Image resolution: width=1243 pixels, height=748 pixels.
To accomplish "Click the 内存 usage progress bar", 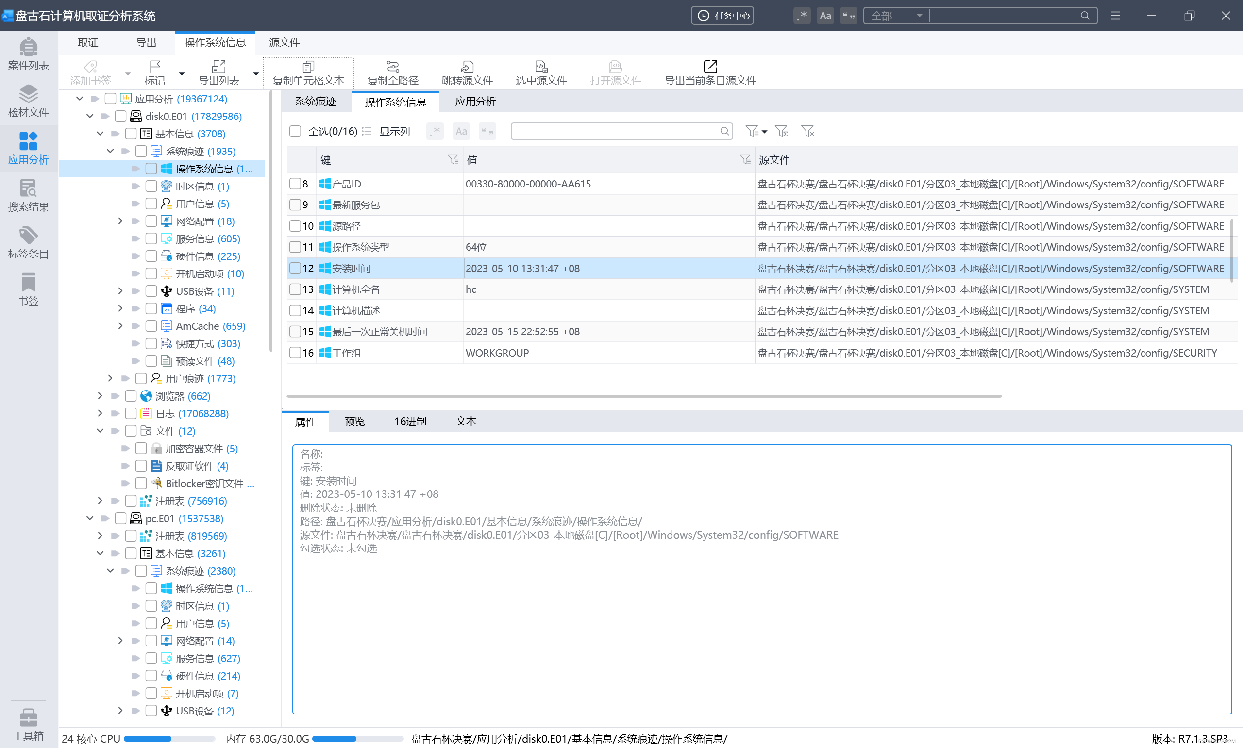I will coord(358,738).
